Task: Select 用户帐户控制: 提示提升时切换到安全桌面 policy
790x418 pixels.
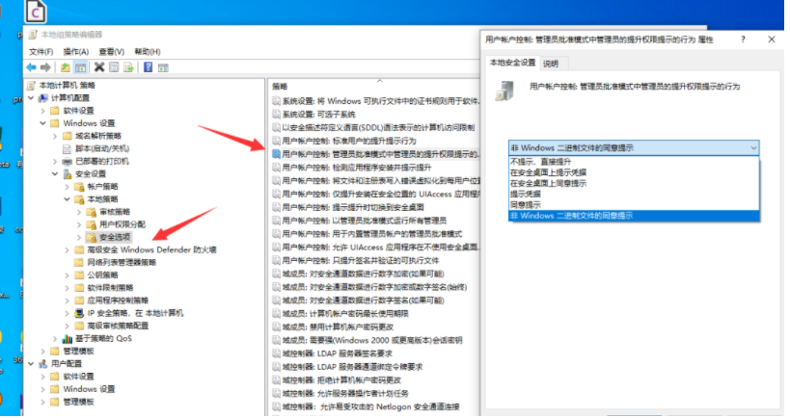Action: 353,207
